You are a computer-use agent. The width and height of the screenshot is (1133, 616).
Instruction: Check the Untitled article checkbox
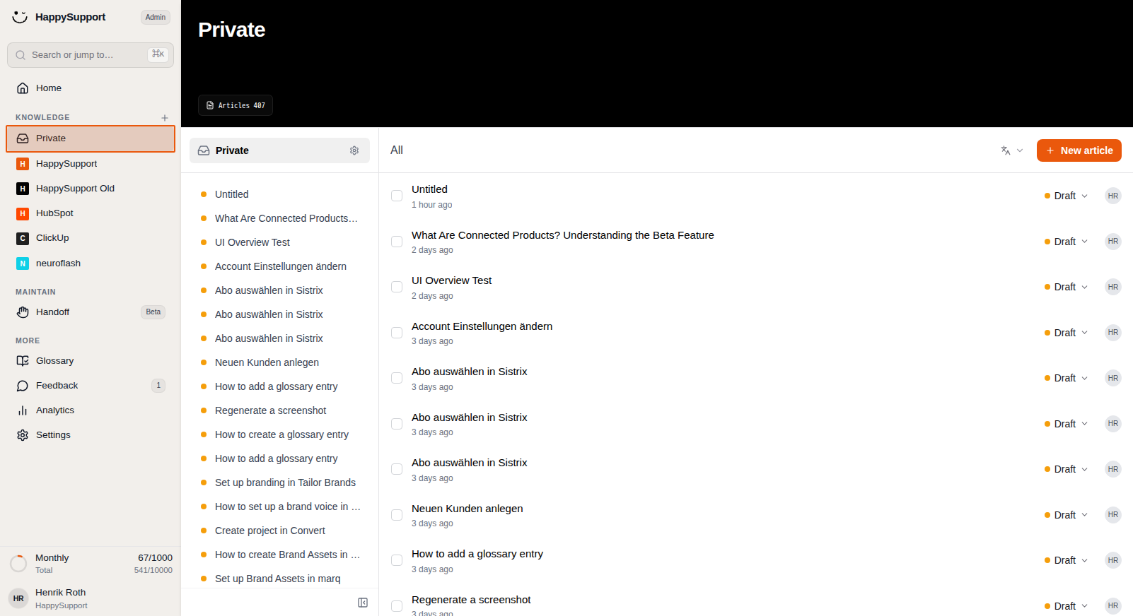[x=397, y=196]
